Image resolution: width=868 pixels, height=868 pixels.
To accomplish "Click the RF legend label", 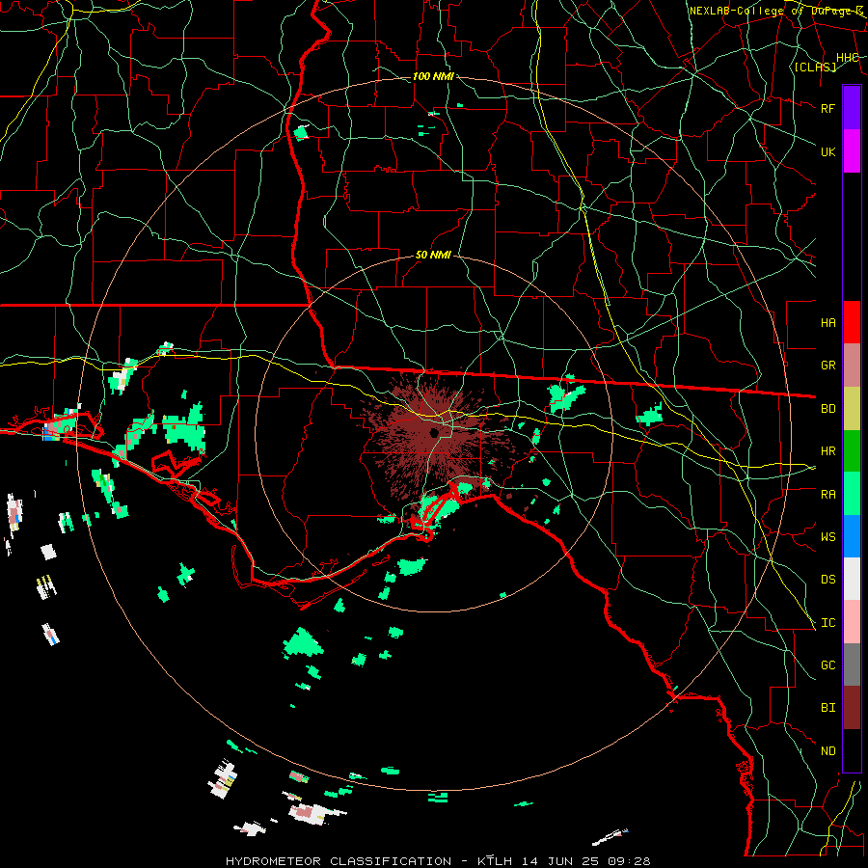I will 827,108.
